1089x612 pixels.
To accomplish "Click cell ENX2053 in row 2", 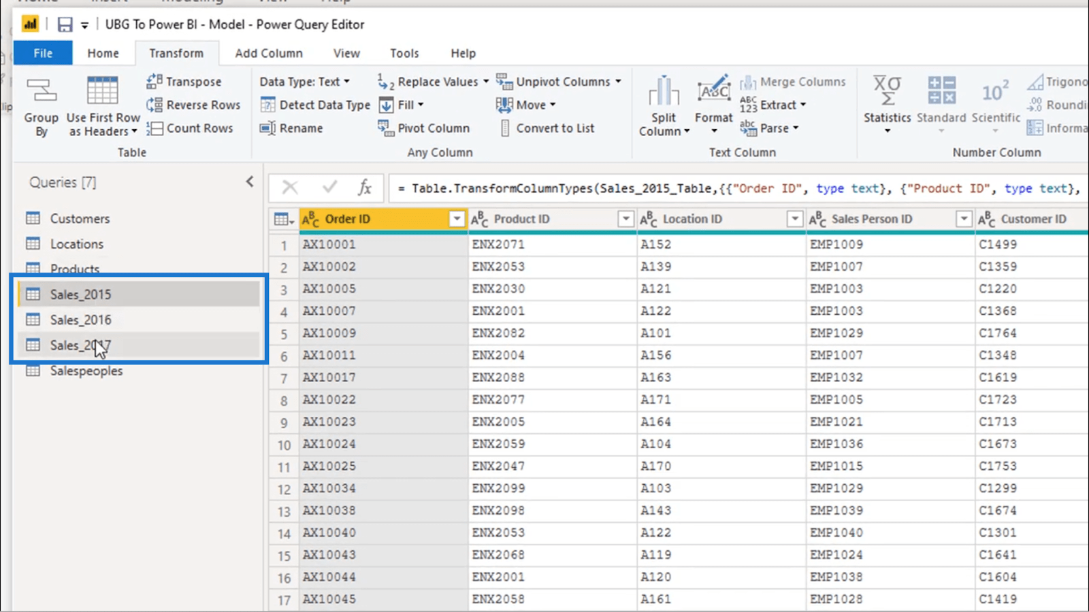I will click(x=552, y=267).
